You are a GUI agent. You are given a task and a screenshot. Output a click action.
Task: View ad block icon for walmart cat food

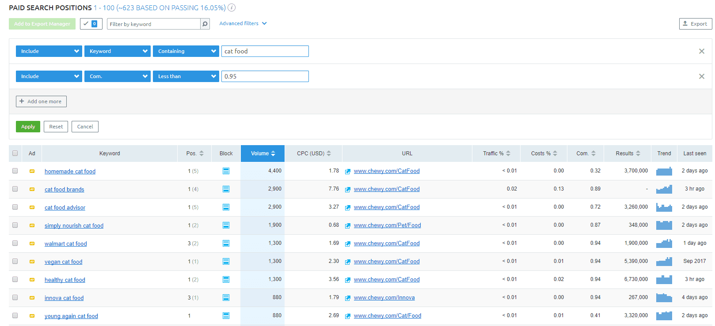point(226,243)
